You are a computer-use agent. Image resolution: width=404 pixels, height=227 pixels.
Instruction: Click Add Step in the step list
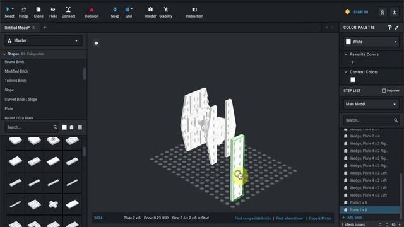[352, 218]
